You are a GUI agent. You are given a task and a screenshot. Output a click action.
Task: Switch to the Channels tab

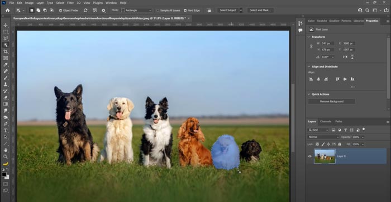click(325, 121)
